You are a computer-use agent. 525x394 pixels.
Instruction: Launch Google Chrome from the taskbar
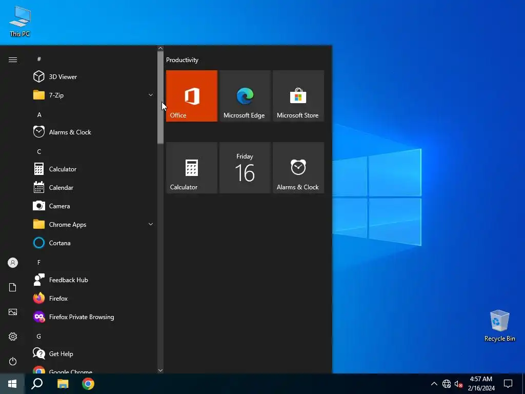tap(88, 384)
